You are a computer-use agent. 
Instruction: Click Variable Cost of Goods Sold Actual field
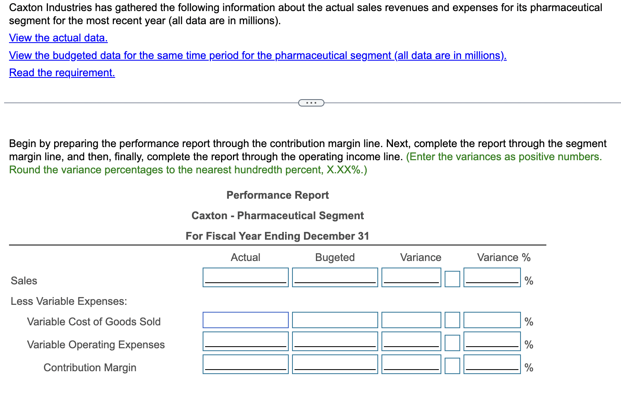pos(246,320)
